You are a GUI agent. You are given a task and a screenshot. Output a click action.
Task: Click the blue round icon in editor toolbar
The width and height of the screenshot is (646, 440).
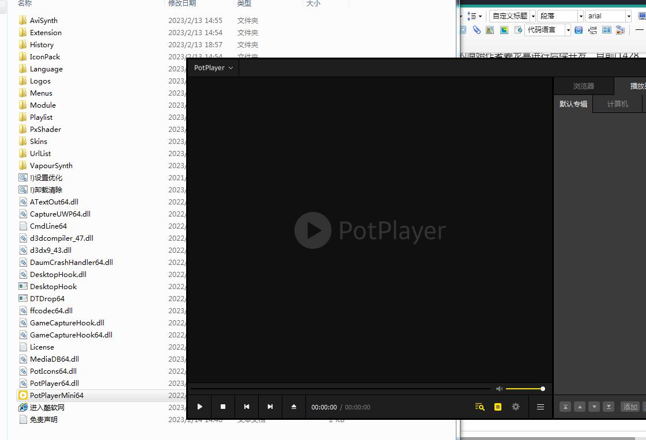[x=579, y=30]
